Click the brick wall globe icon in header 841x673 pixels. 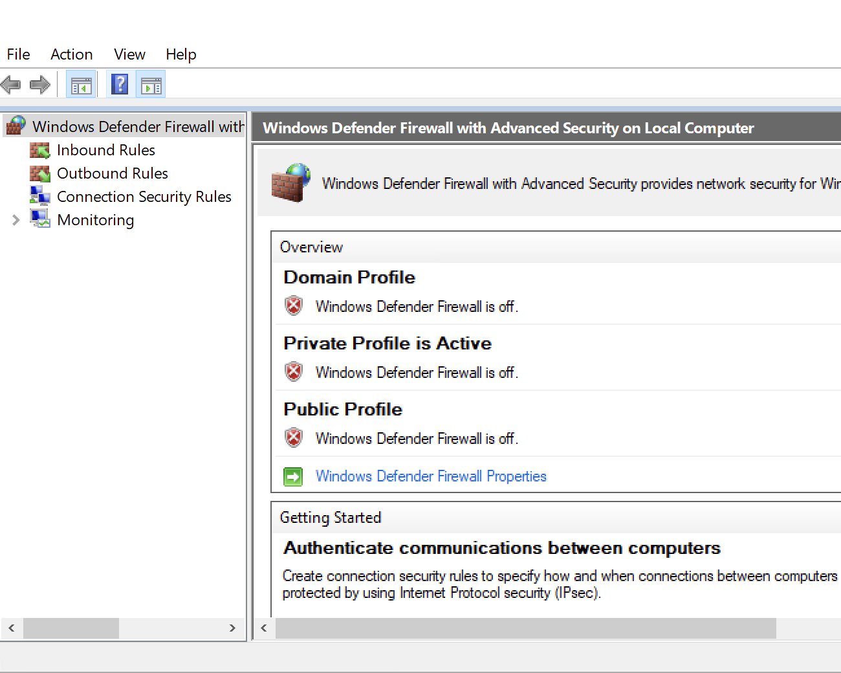pos(290,183)
